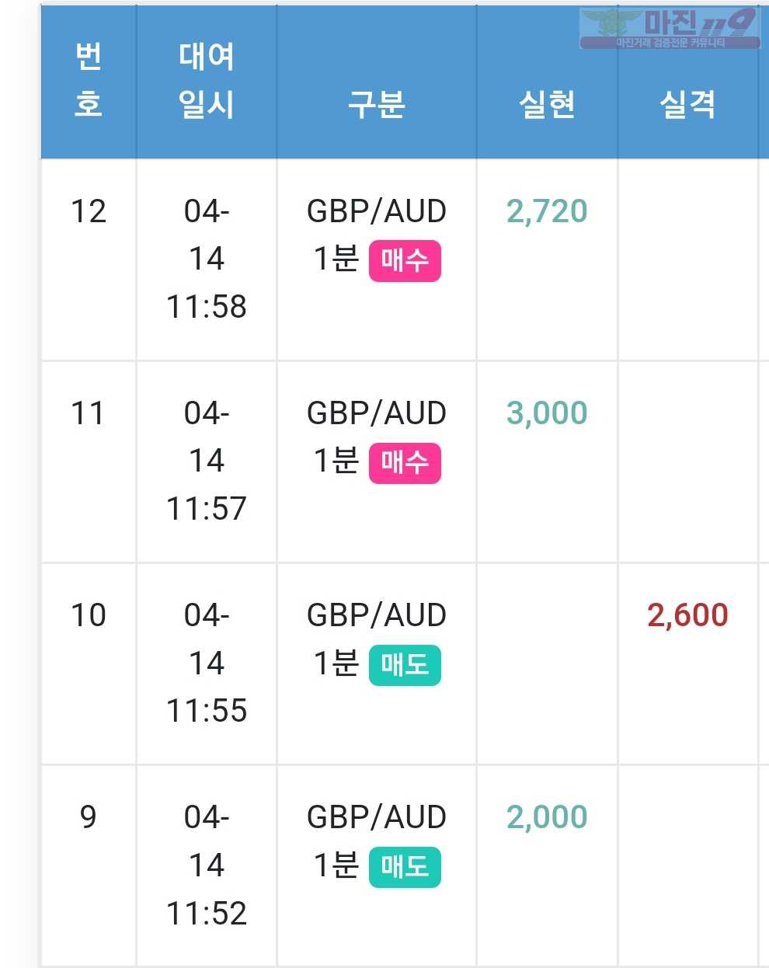Select the 구분 column header

tap(377, 104)
